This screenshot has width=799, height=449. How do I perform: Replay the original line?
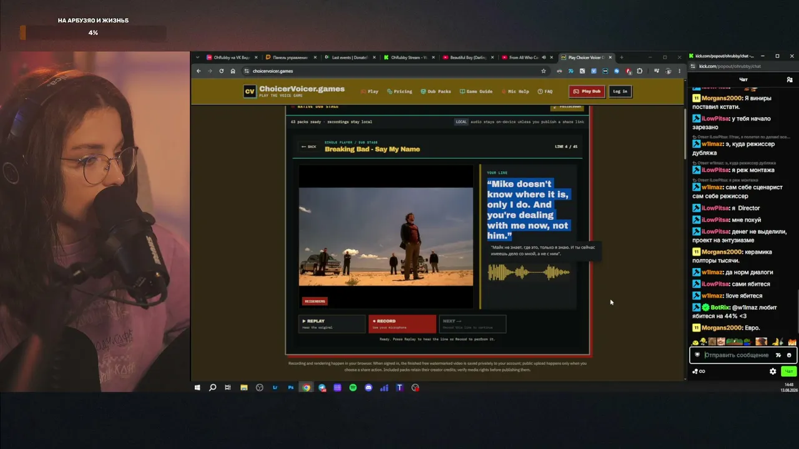click(x=331, y=324)
